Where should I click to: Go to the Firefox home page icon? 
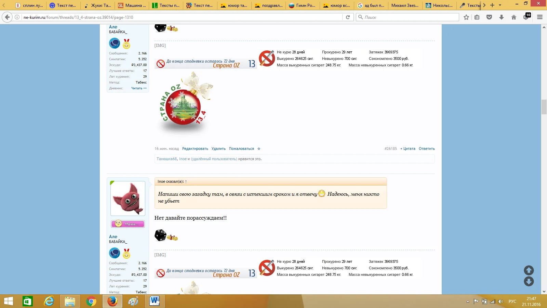click(513, 17)
